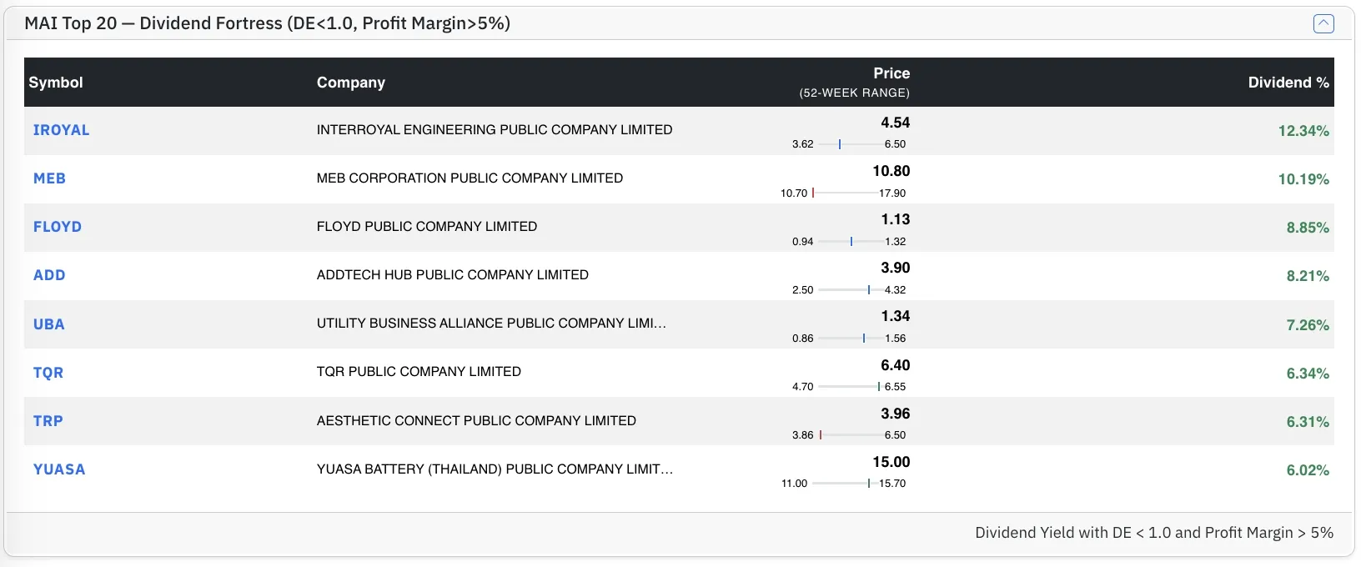
Task: Open the IROYAL symbol link
Action: point(61,130)
